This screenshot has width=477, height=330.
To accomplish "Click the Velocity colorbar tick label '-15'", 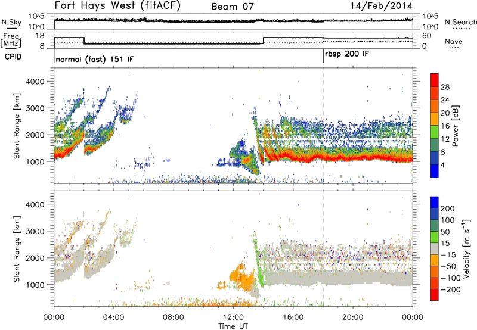I will pyautogui.click(x=448, y=254).
